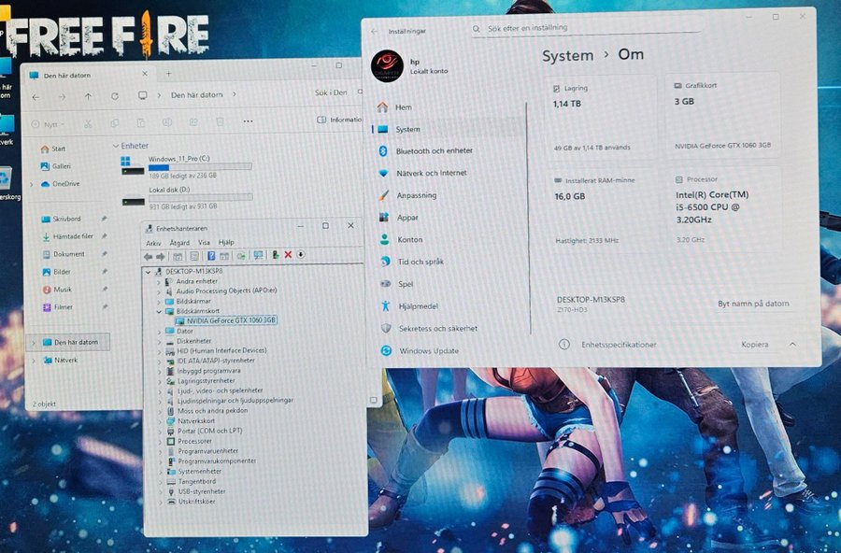Collapse the Bildskärmskort tree node
The height and width of the screenshot is (553, 841).
(x=159, y=311)
